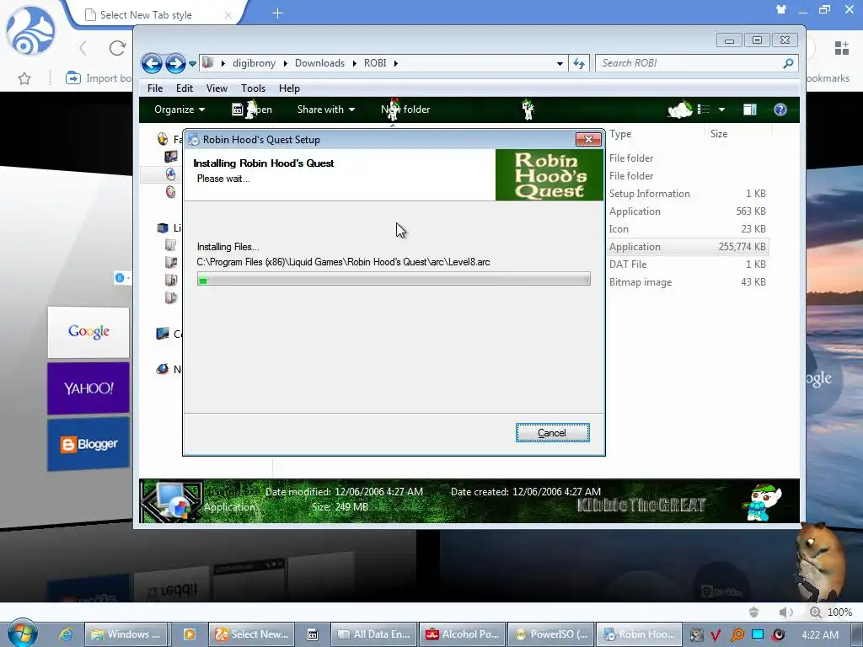Expand the address bar history dropdown
The width and height of the screenshot is (863, 647).
coord(560,64)
